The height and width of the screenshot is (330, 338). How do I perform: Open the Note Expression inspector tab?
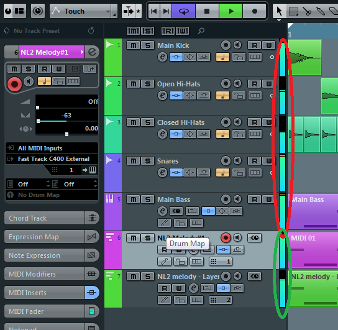click(x=52, y=255)
